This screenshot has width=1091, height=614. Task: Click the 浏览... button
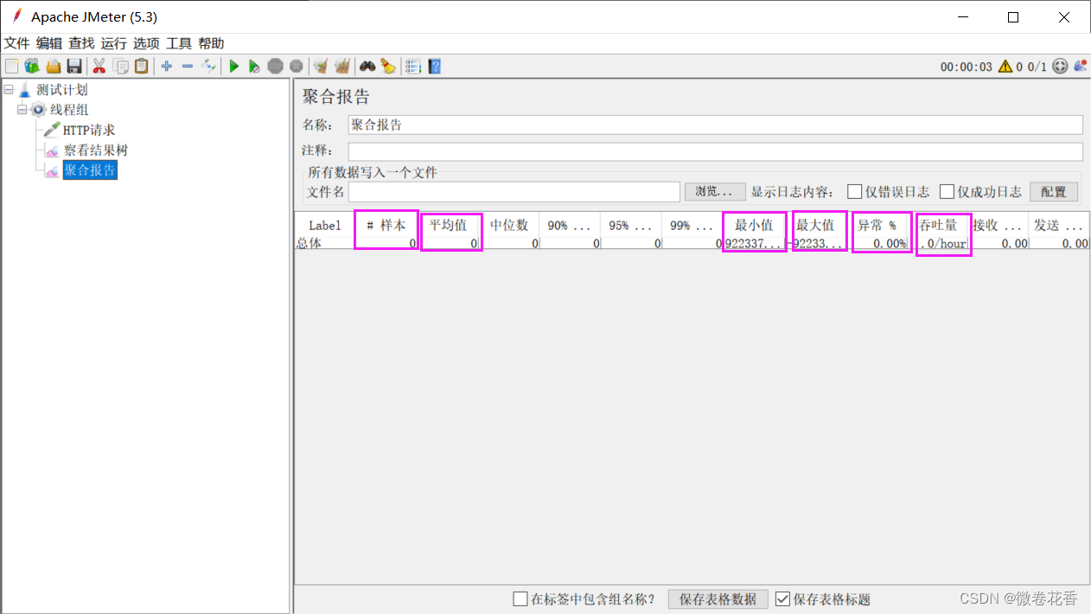[715, 191]
